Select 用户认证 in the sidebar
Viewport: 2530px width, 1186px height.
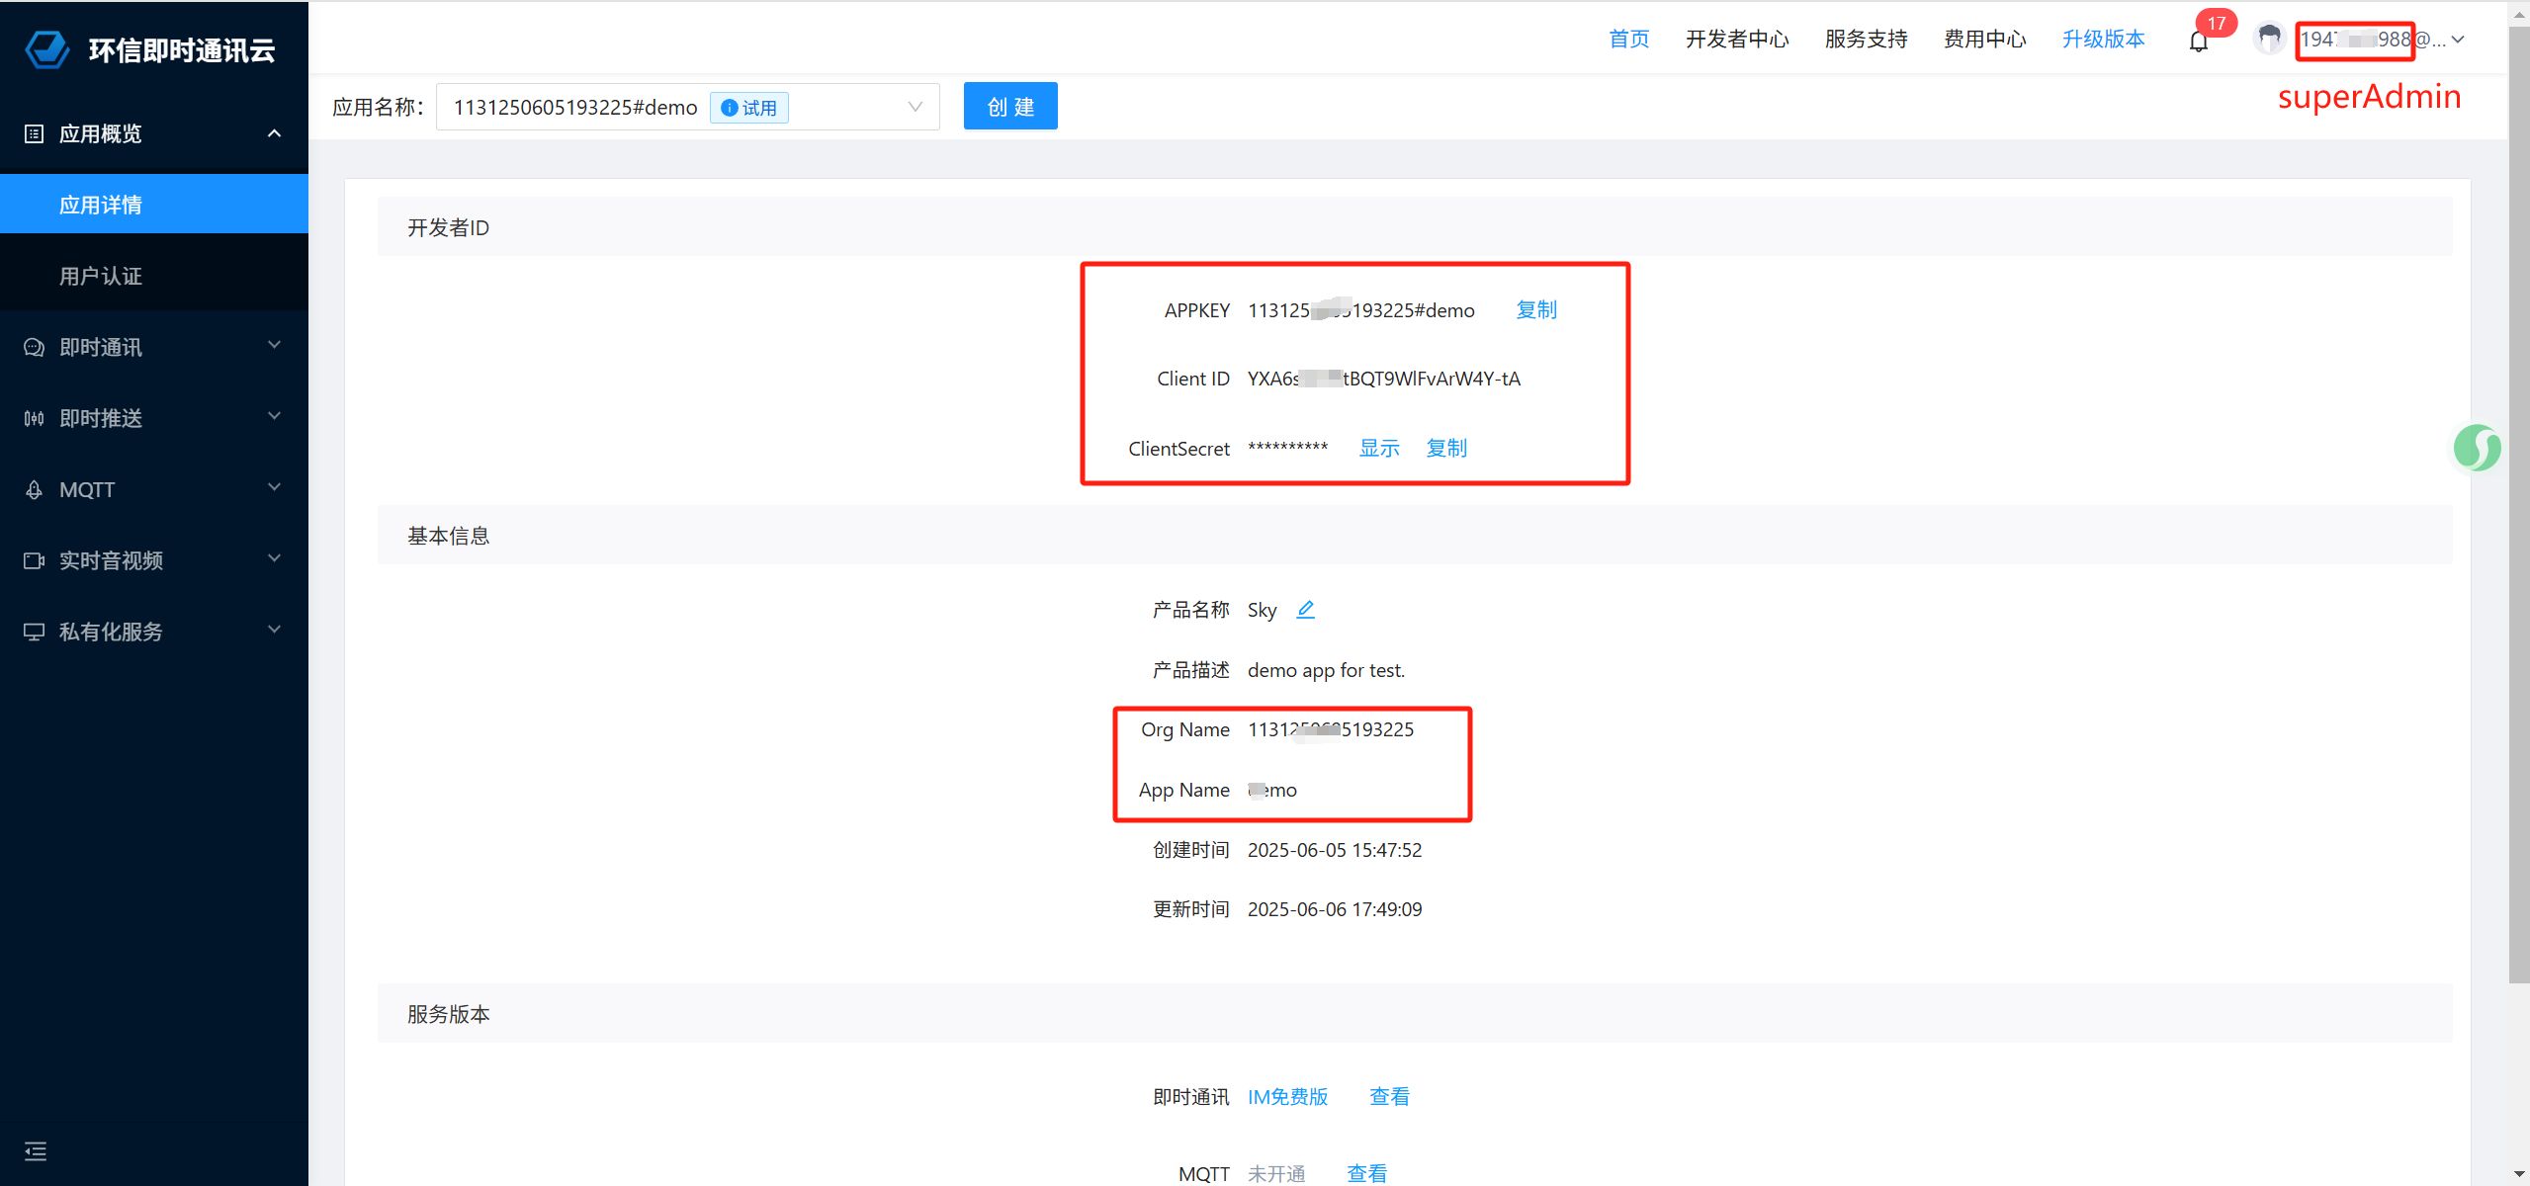coord(101,276)
